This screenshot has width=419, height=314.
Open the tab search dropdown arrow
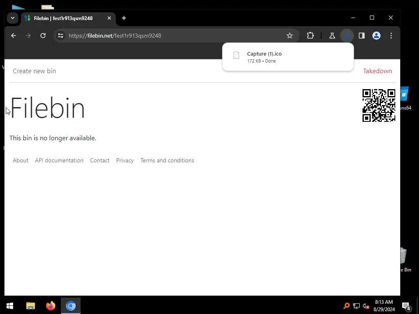click(13, 18)
